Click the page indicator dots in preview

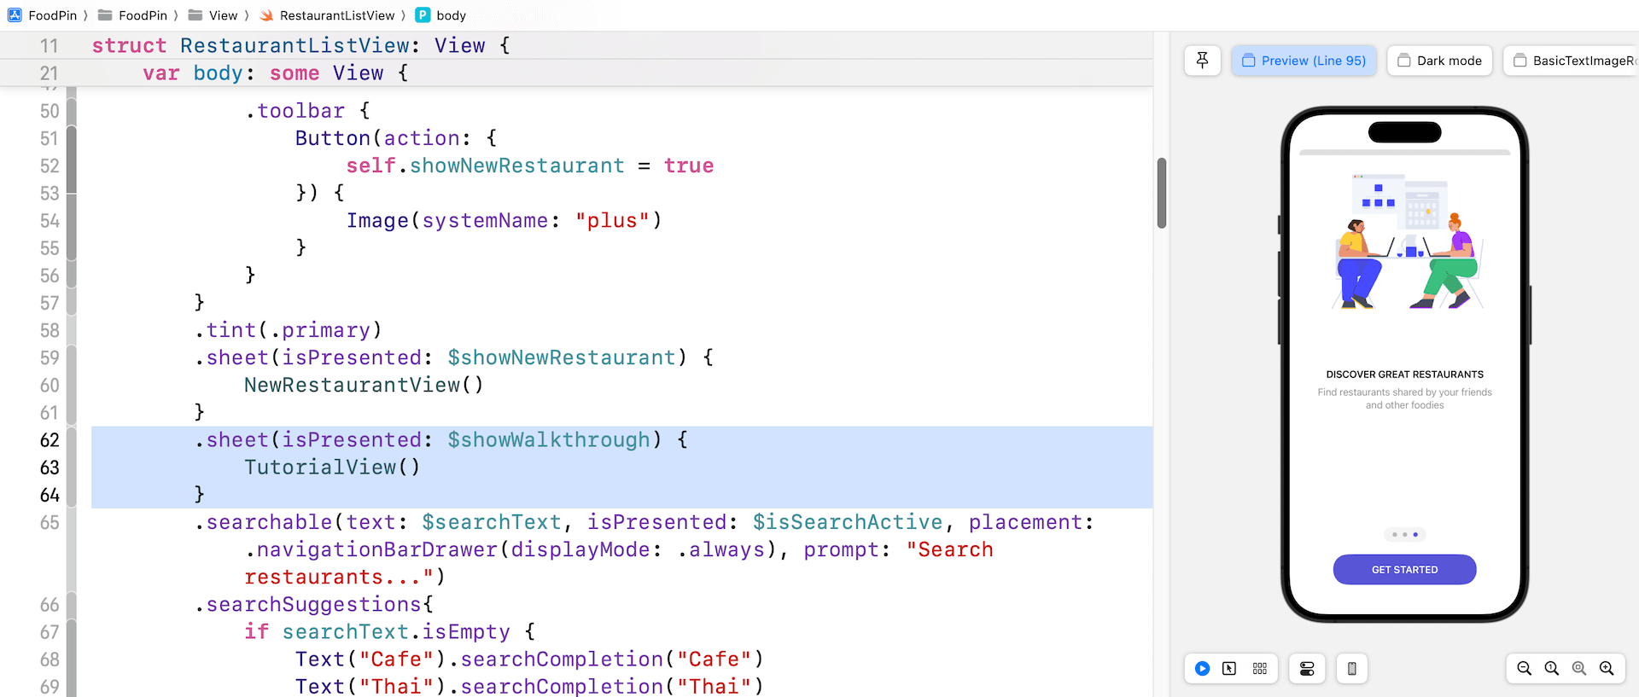[1404, 535]
